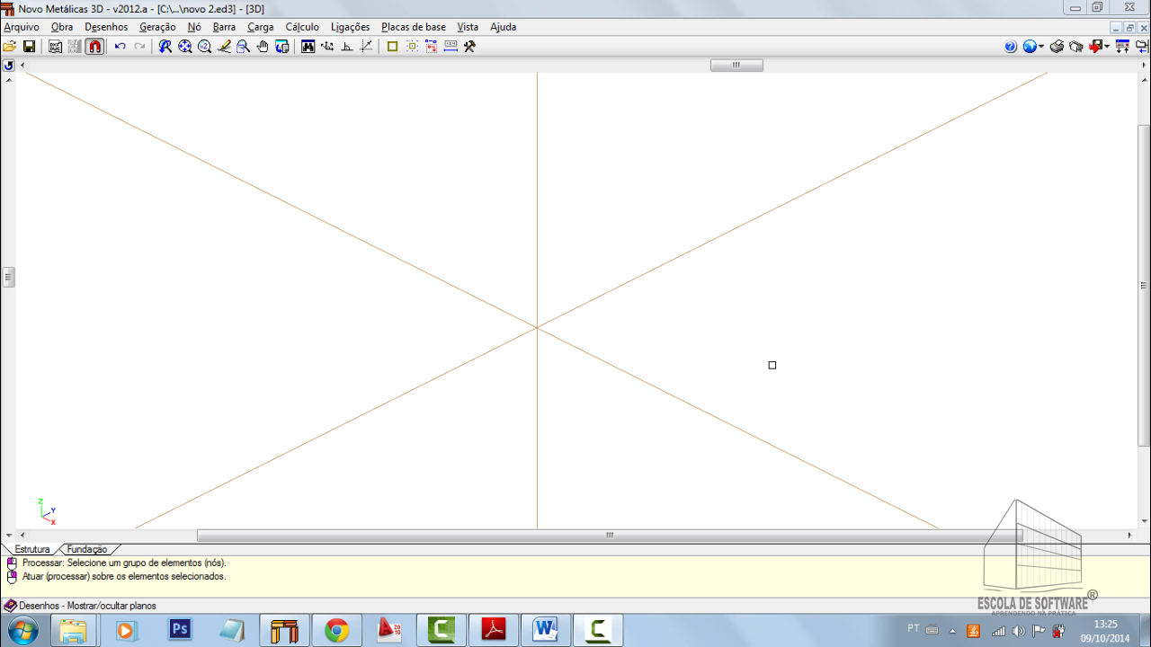Select the pan hand tool
The height and width of the screenshot is (647, 1151).
[x=263, y=47]
